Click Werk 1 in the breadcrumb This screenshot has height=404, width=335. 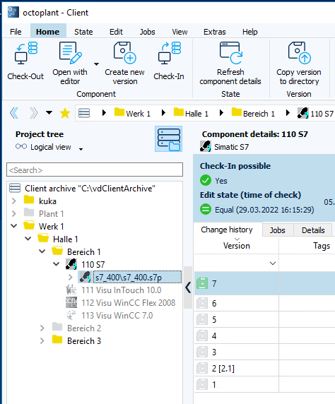pyautogui.click(x=132, y=113)
